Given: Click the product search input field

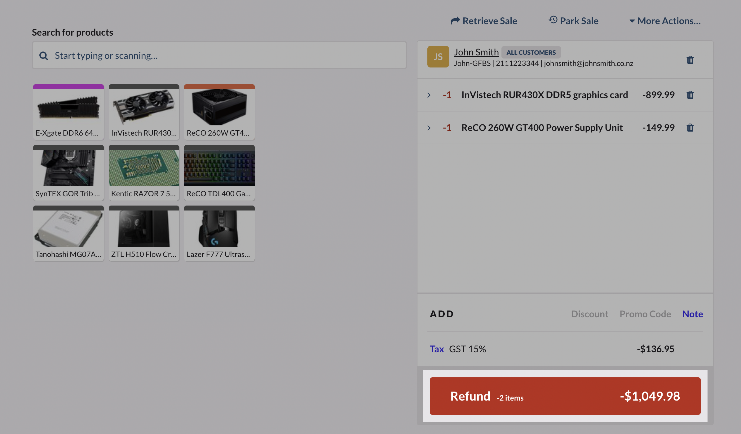Looking at the screenshot, I should (x=217, y=55).
